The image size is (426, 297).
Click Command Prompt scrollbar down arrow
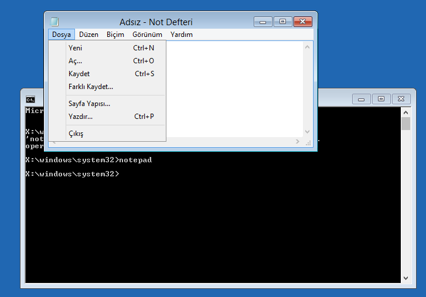tap(406, 278)
